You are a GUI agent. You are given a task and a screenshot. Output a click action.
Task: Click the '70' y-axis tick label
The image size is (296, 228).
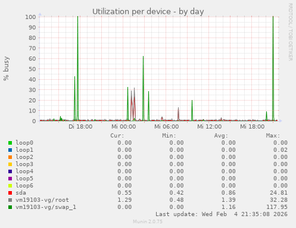32,48
